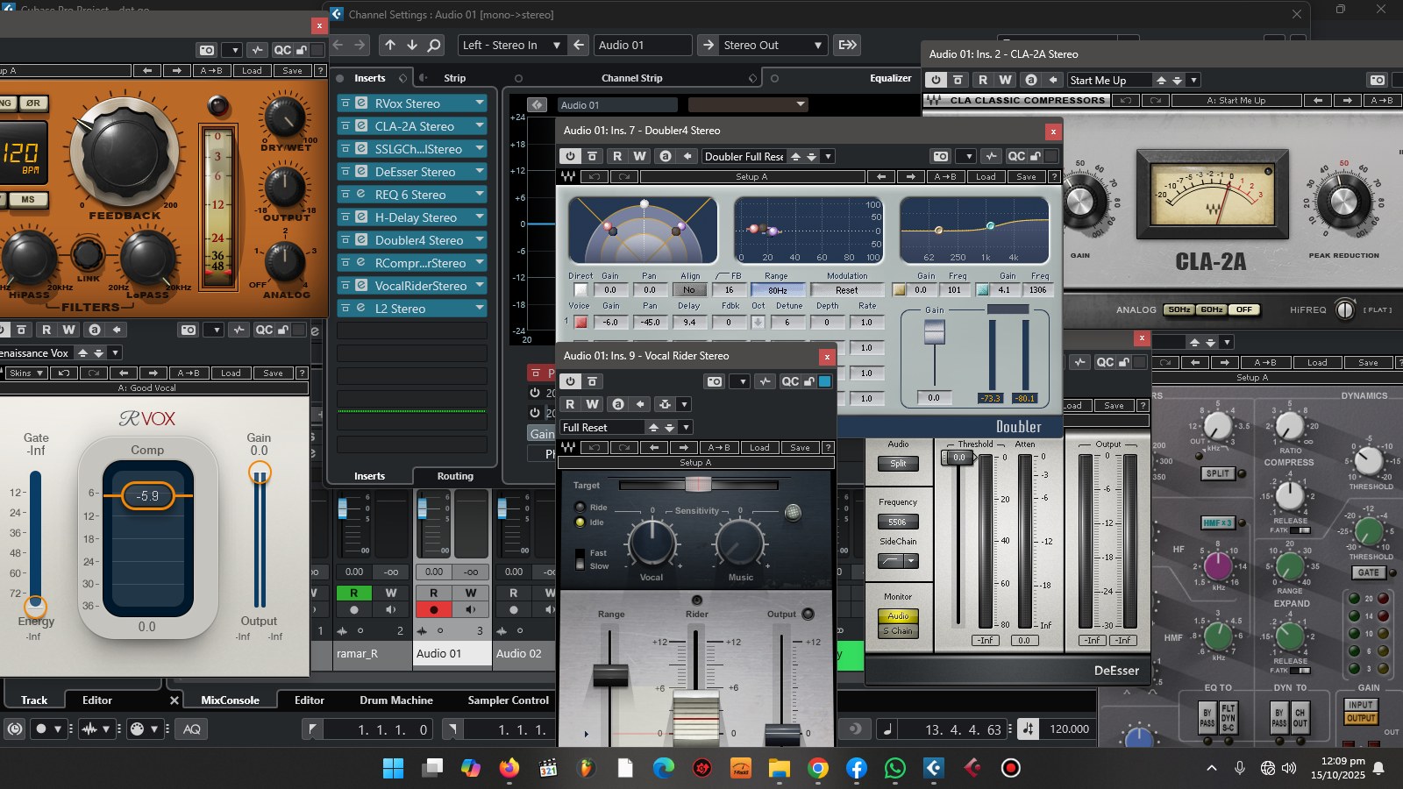Open WhatsApp from the taskbar

coord(895,769)
